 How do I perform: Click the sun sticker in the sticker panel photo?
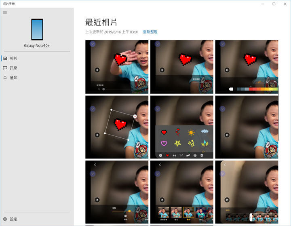(x=190, y=132)
